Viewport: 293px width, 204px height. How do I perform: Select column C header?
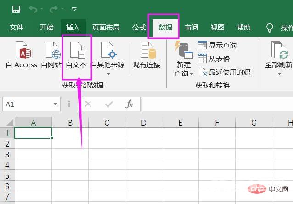coord(107,122)
